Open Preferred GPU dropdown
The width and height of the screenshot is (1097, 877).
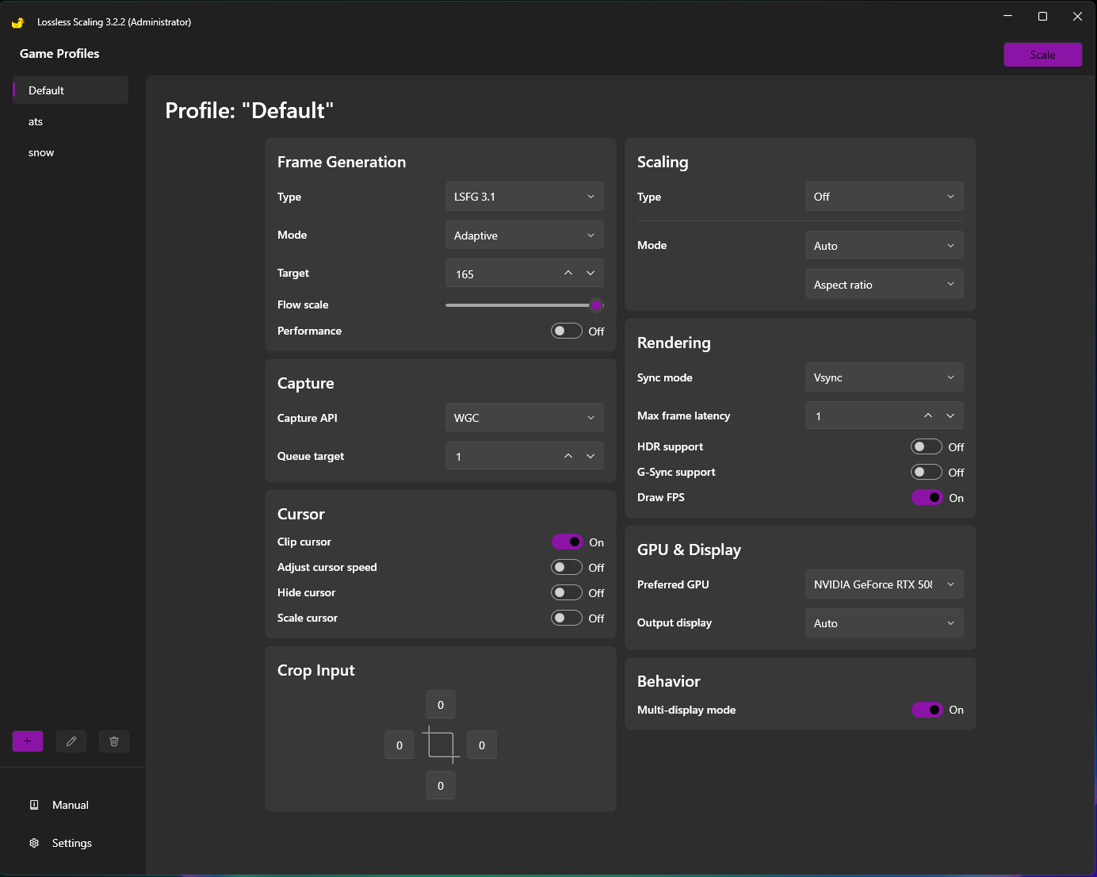tap(884, 584)
